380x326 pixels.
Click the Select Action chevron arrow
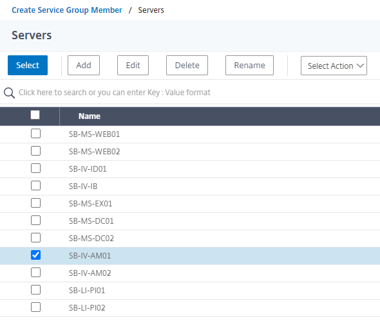coord(360,66)
